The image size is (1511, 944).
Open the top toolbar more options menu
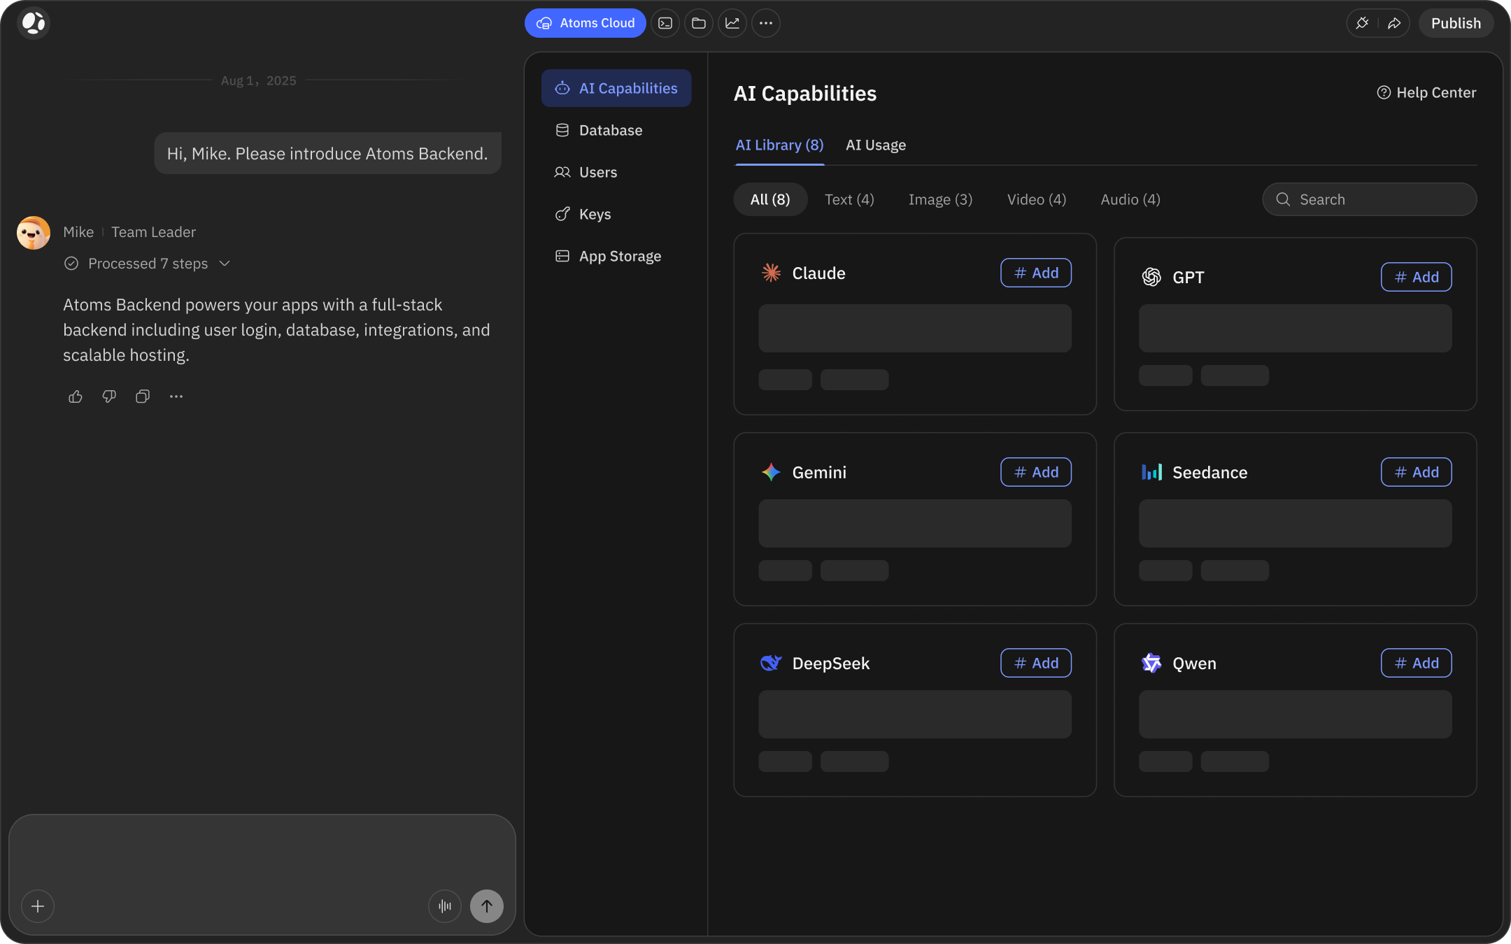tap(766, 23)
